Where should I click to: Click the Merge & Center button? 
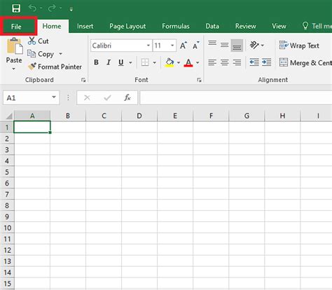(x=305, y=62)
